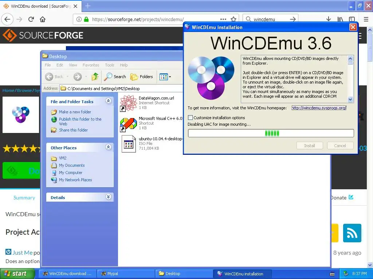
Task: Open a new browser tab with plus
Action: [88, 6]
